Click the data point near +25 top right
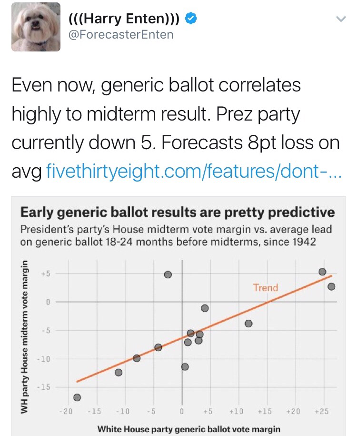 pos(322,272)
